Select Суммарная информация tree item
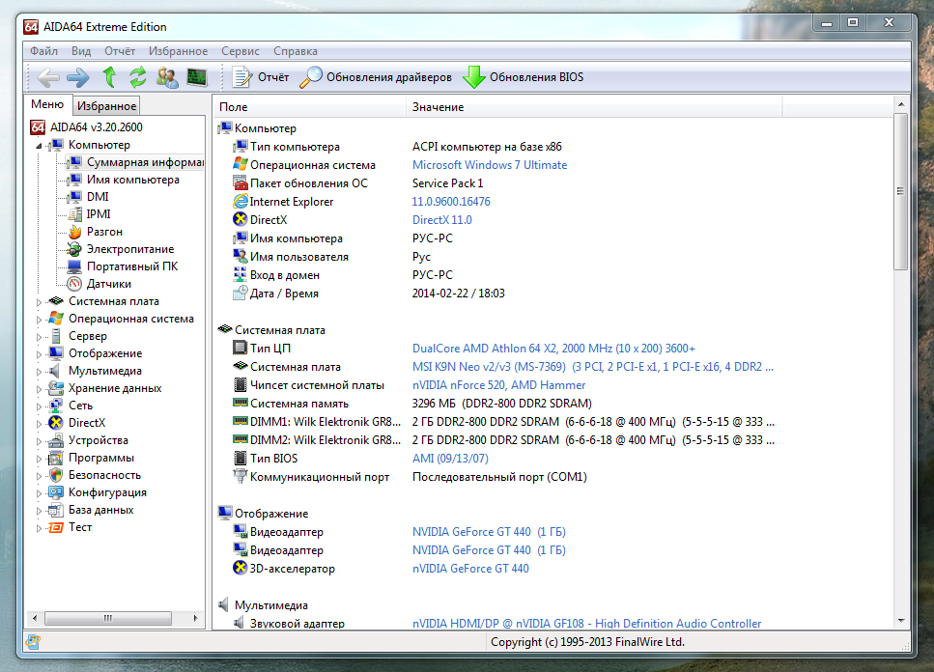The image size is (934, 672). [x=135, y=162]
